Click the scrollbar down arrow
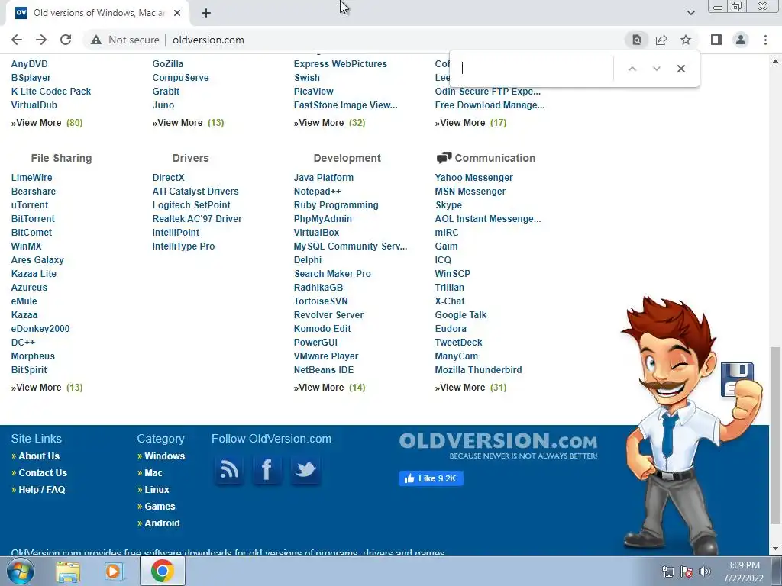The width and height of the screenshot is (782, 586). tap(775, 549)
